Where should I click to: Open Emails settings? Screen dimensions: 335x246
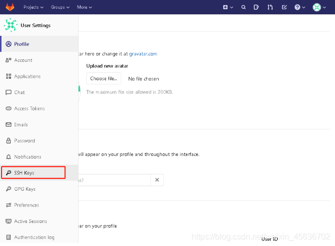39,124
